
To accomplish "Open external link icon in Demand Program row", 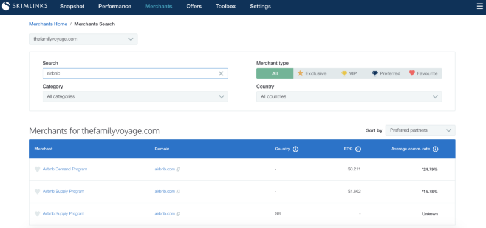I will pyautogui.click(x=179, y=169).
